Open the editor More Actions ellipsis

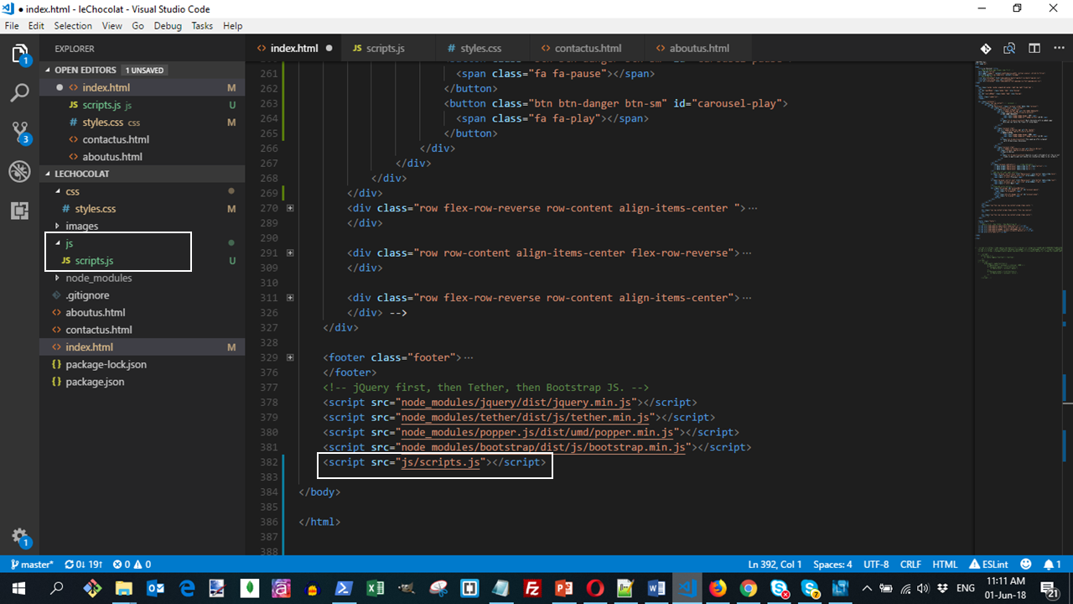click(x=1057, y=48)
